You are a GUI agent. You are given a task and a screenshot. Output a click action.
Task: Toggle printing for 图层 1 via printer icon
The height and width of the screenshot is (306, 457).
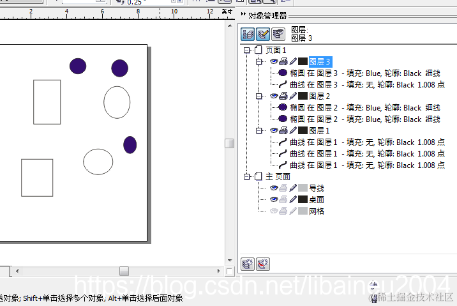[x=283, y=130]
